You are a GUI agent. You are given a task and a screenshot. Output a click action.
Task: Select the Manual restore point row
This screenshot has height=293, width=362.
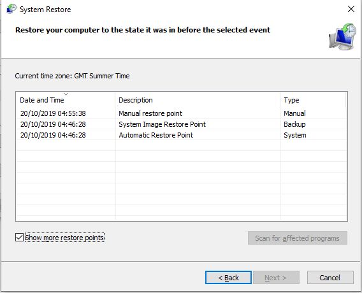coord(182,113)
